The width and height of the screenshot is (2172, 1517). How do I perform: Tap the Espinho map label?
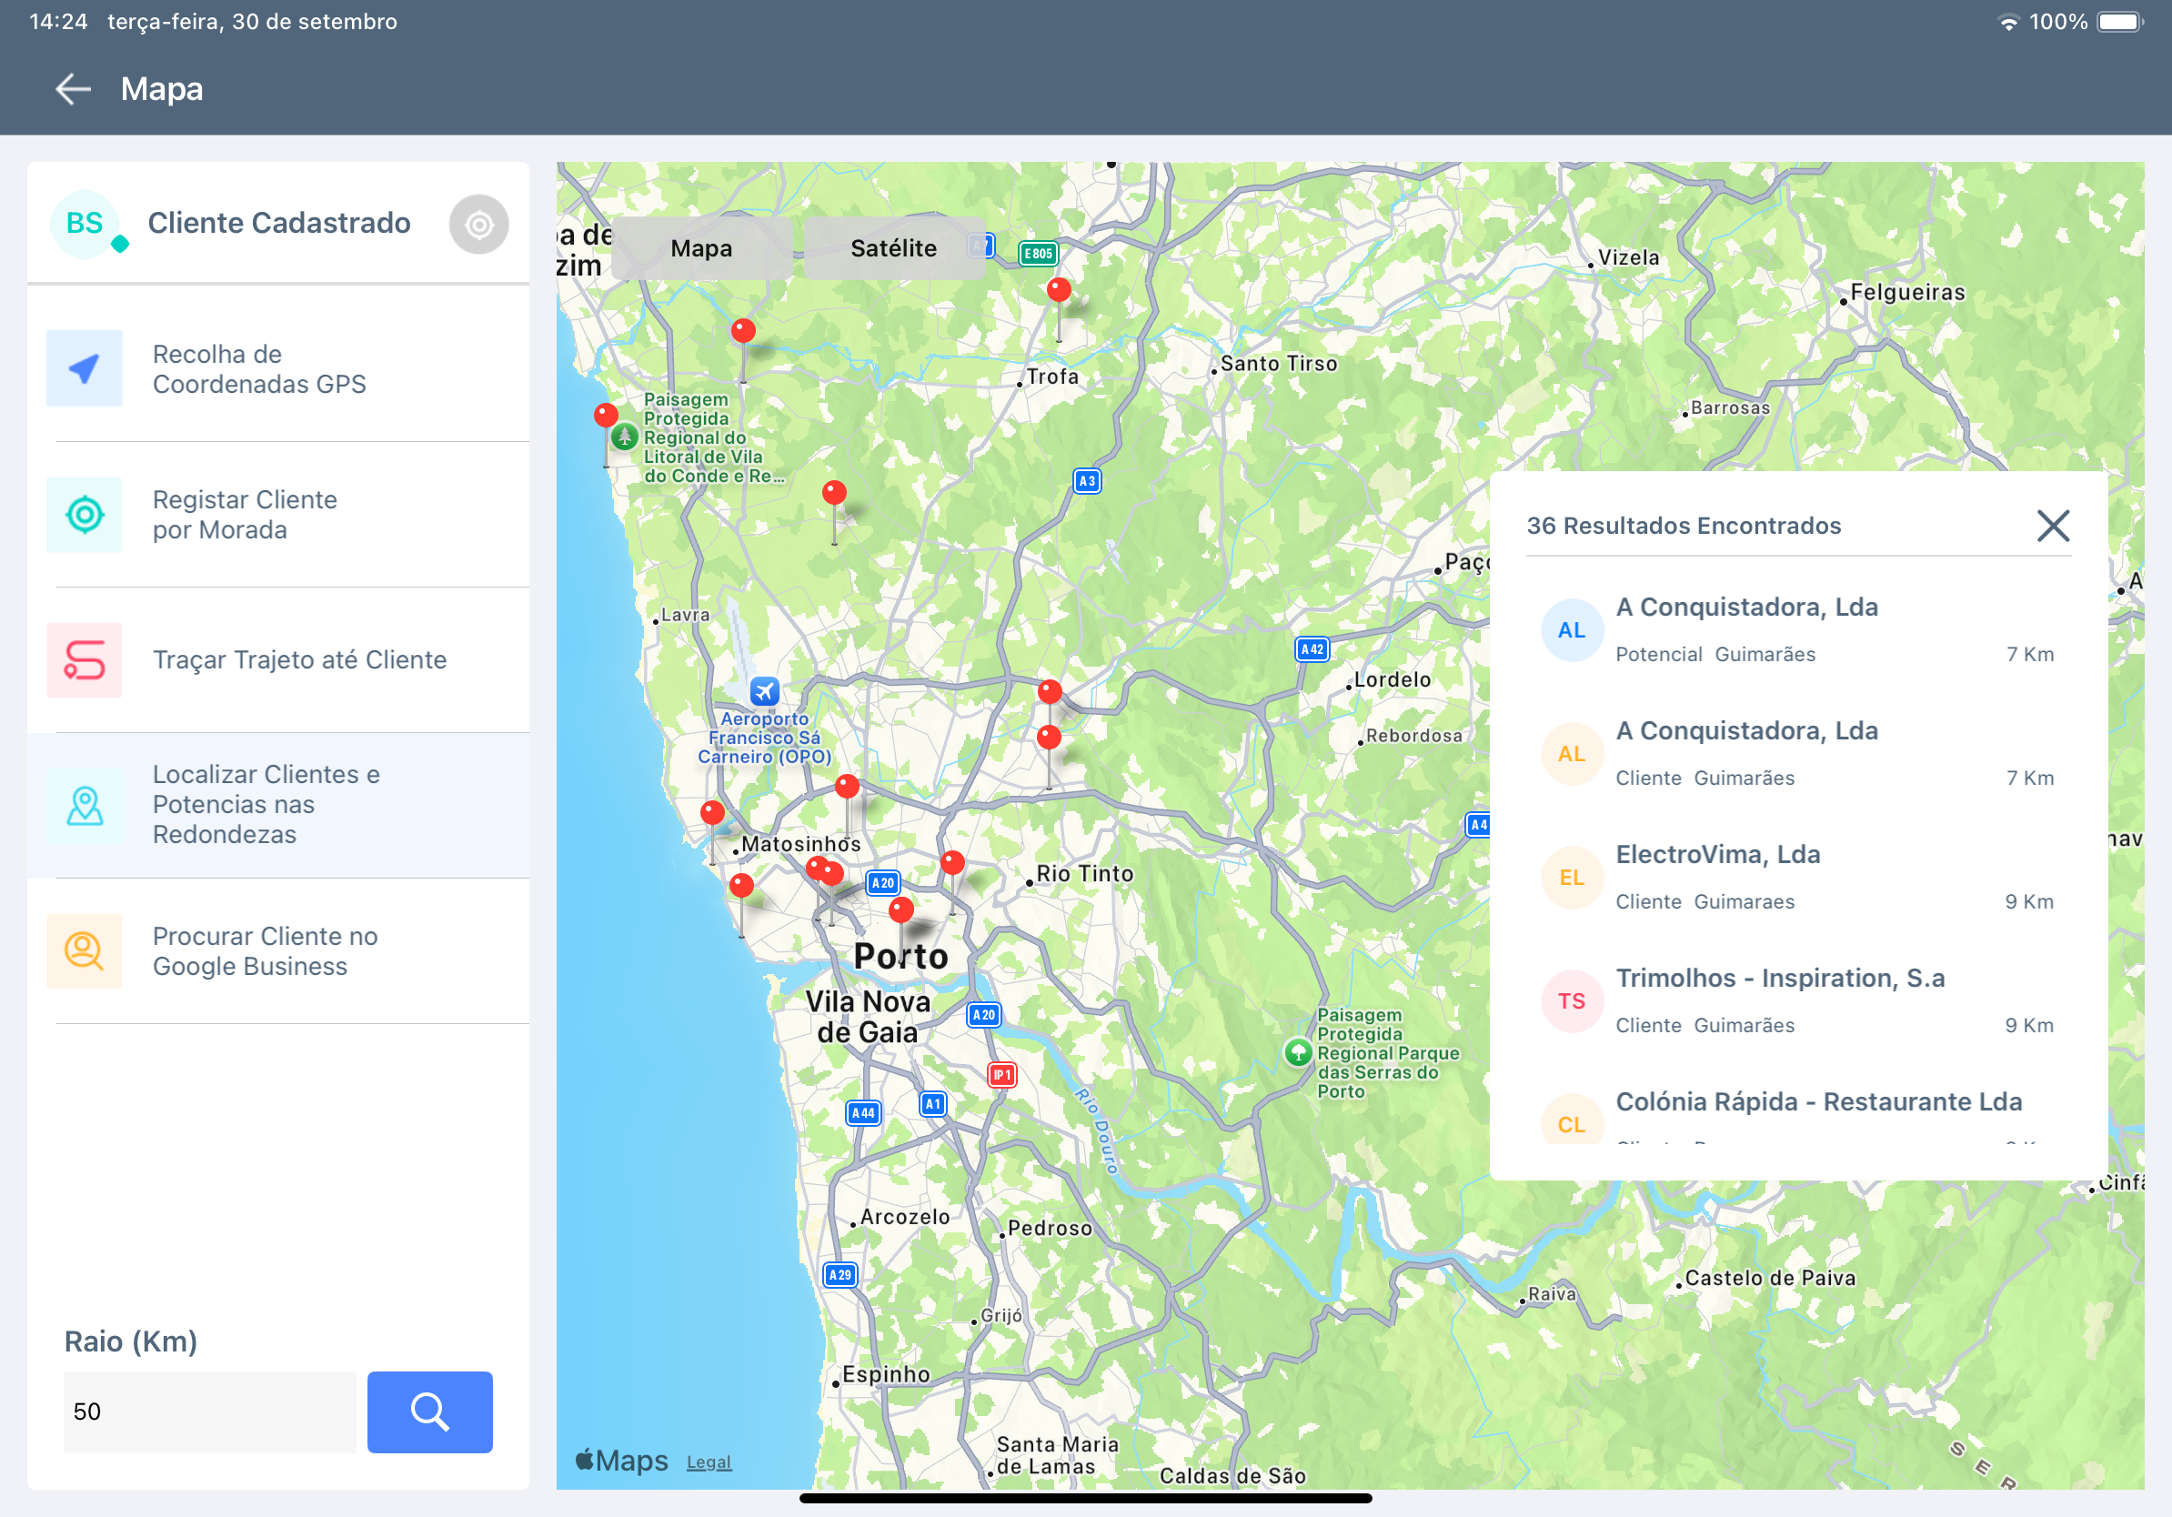click(886, 1374)
